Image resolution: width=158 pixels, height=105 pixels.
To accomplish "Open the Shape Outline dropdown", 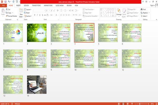I will (133, 13).
